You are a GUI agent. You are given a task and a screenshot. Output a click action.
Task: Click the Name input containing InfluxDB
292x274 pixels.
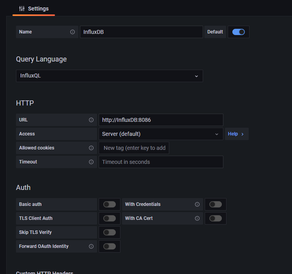point(142,32)
